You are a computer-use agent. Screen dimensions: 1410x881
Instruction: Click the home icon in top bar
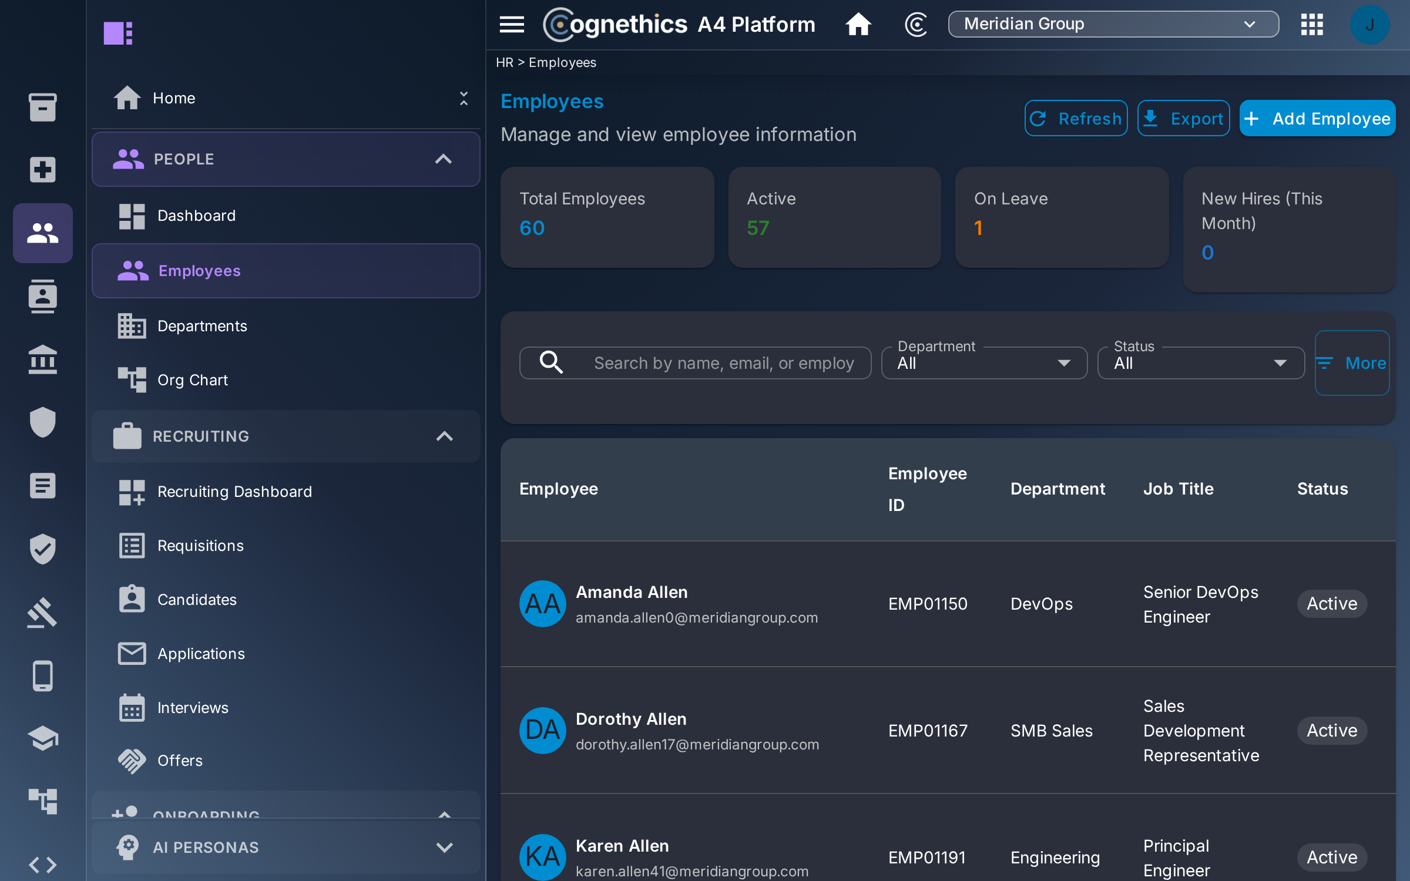(858, 25)
